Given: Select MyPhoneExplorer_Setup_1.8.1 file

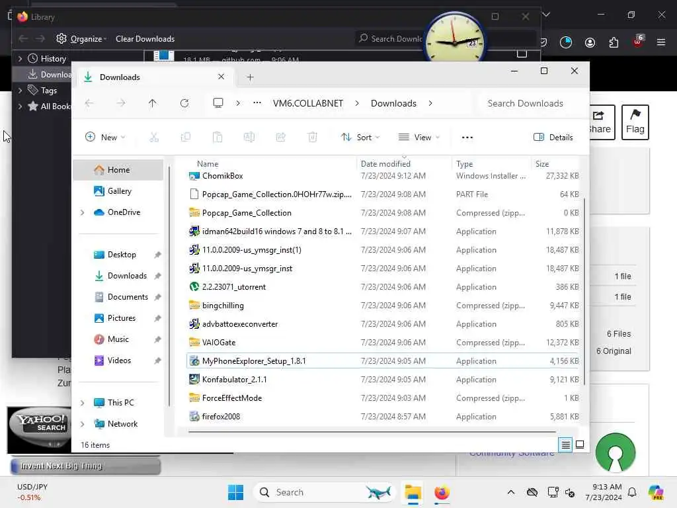Looking at the screenshot, I should (x=383, y=360).
